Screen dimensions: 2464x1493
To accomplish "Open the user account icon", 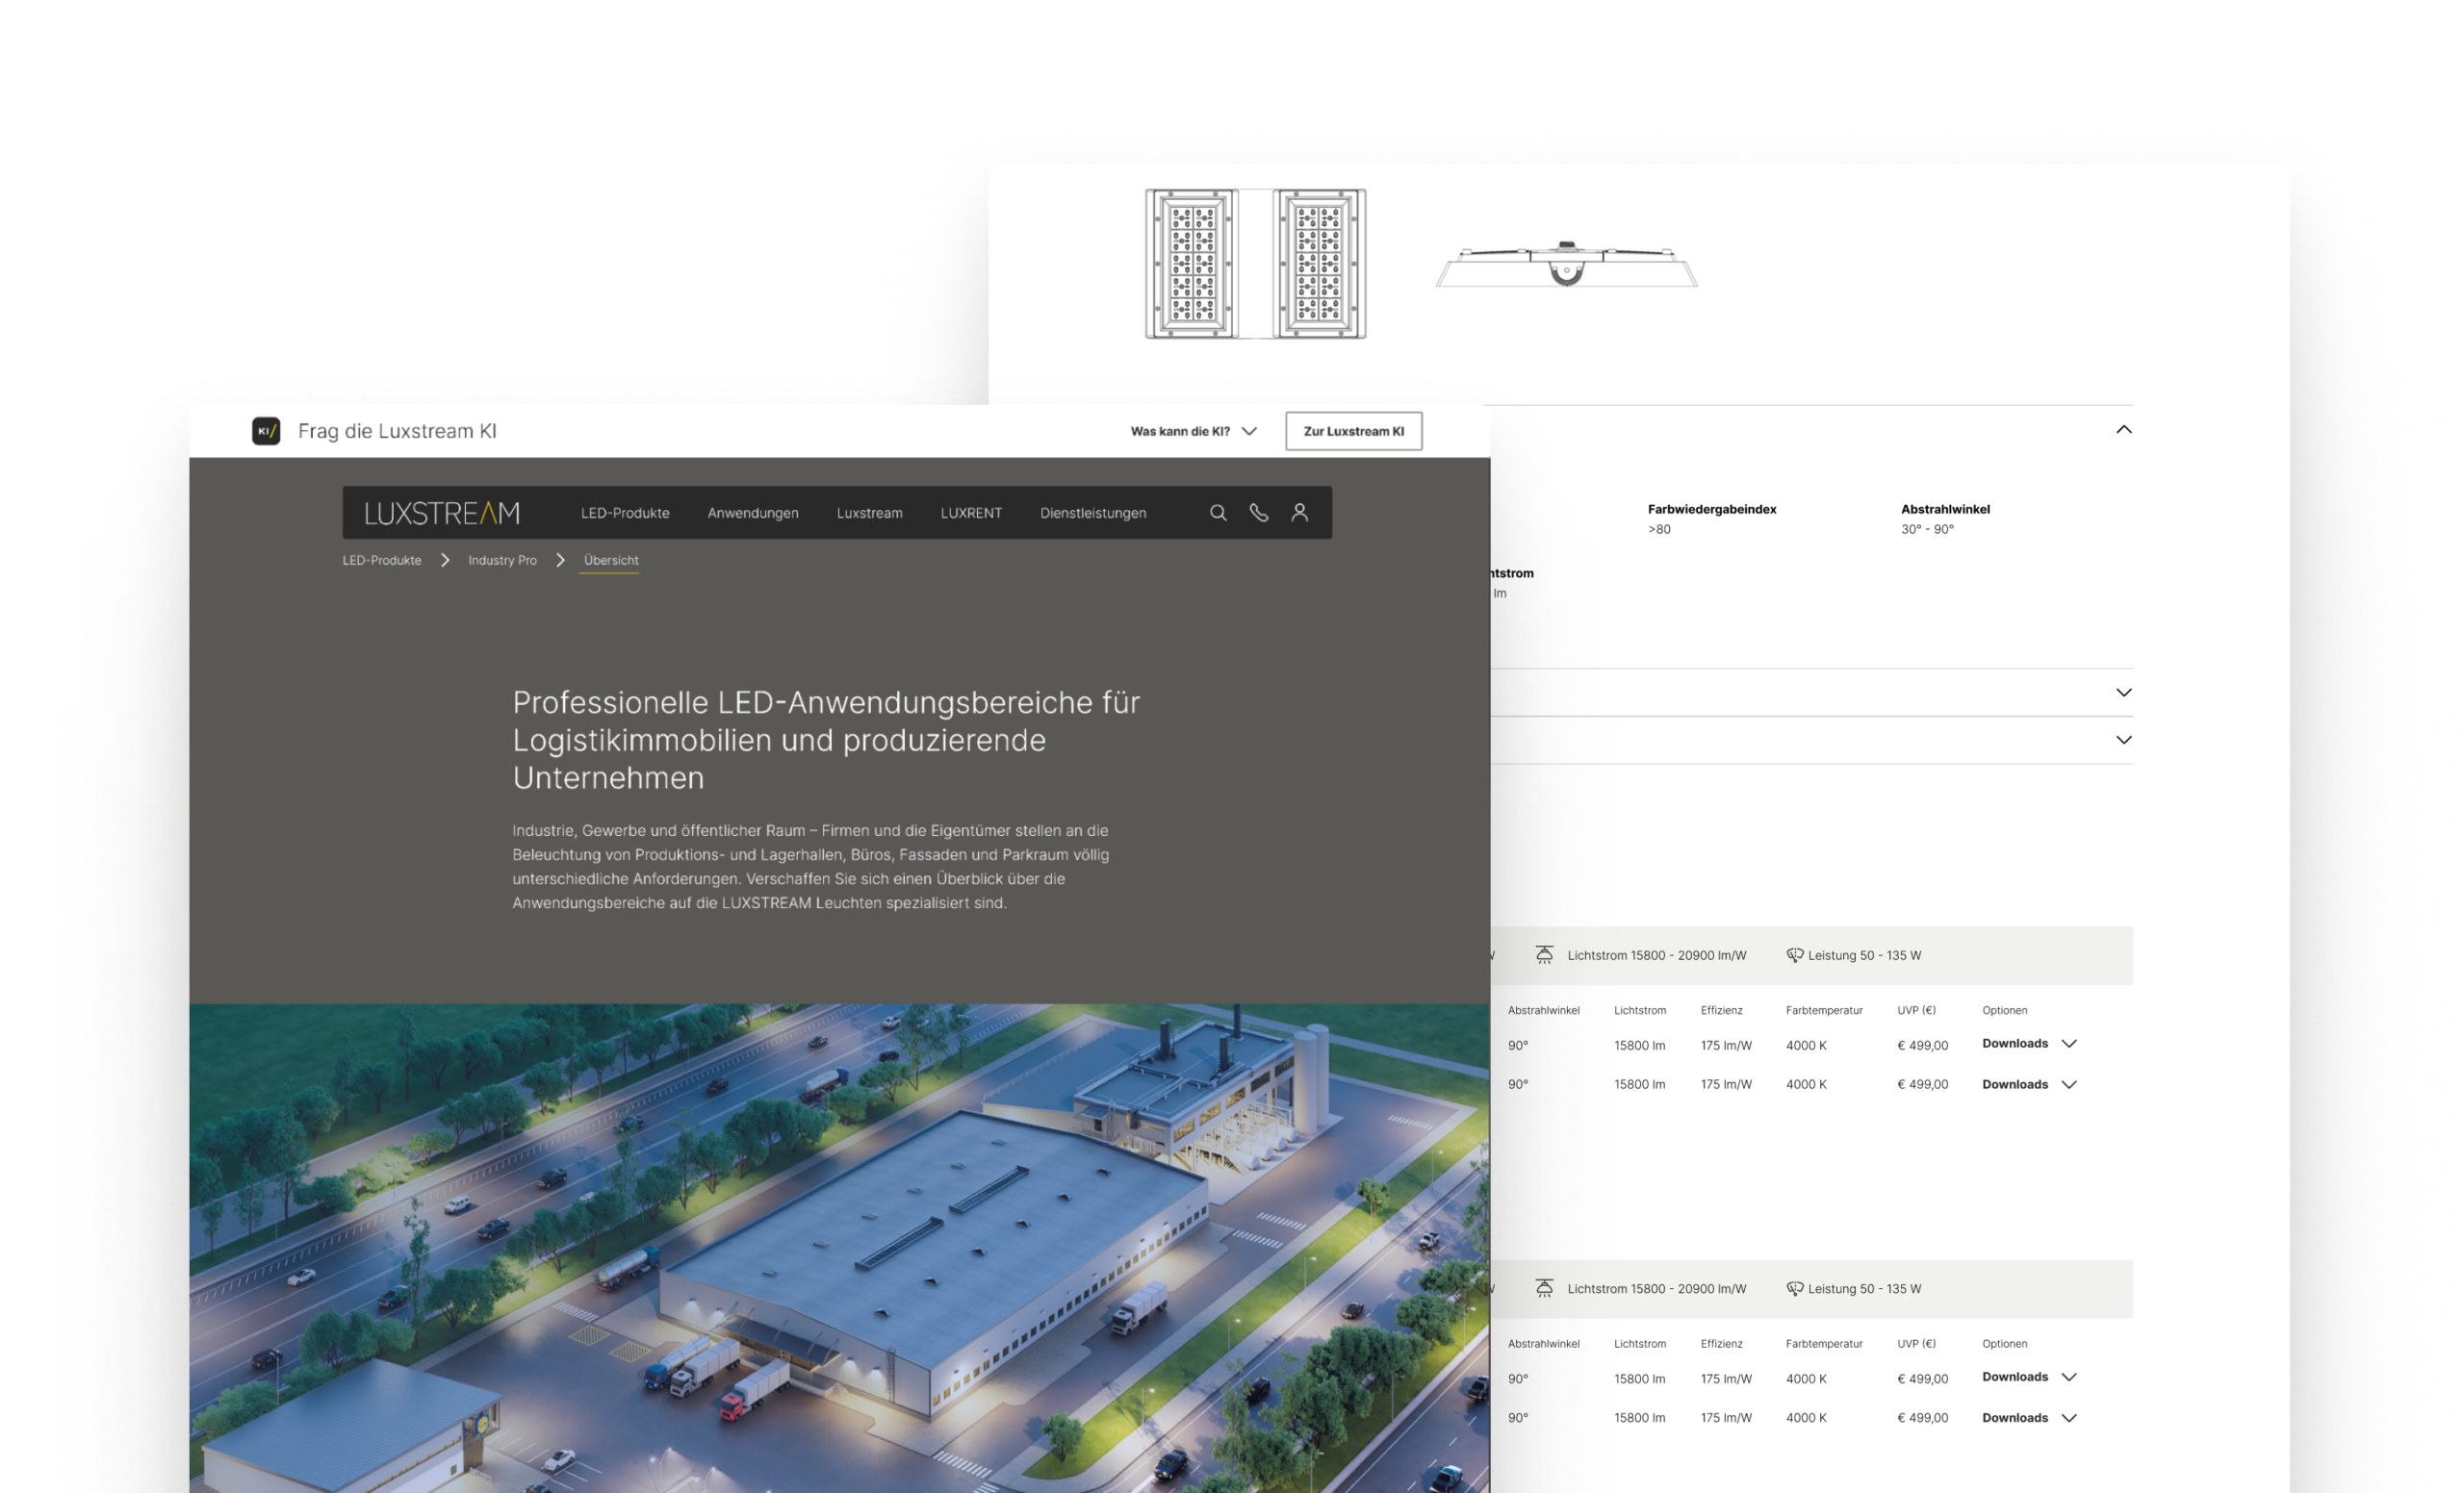I will [1299, 513].
